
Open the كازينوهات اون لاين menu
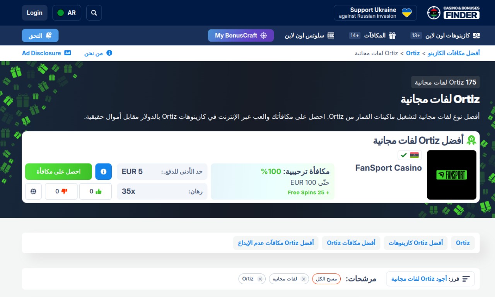tap(445, 36)
